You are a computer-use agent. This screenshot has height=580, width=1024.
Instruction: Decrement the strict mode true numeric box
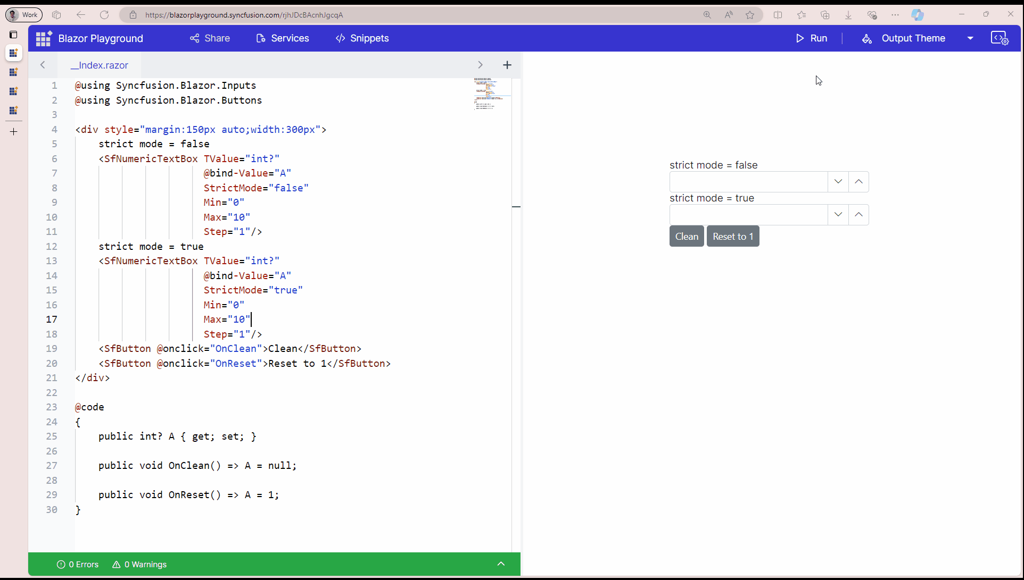tap(838, 215)
